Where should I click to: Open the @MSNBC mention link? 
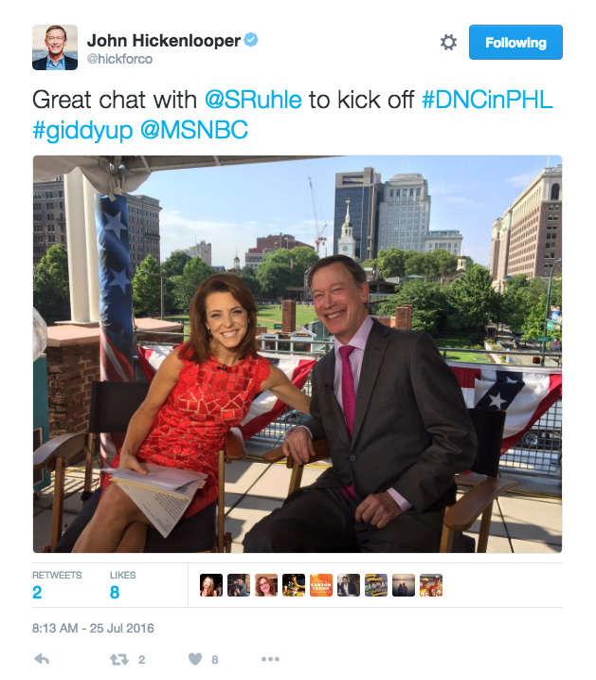(x=194, y=130)
